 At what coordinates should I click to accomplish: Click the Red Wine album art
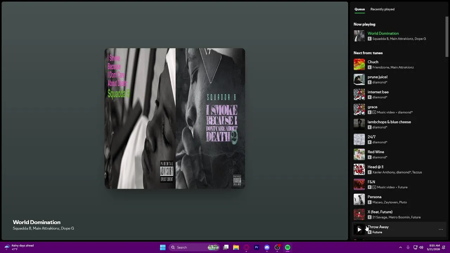pos(359,155)
